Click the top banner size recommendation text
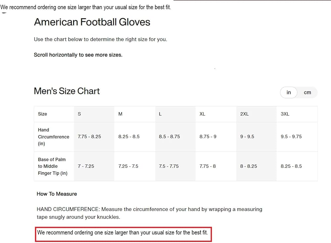 [x=85, y=7]
